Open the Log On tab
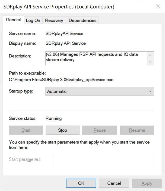Screen dimensions: 165x191 33,20
